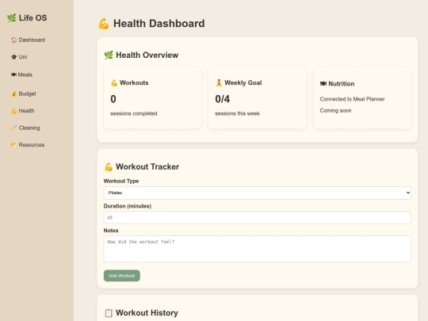Click 'Connected to Meal Planner' text
Image resolution: width=428 pixels, height=321 pixels.
click(x=352, y=99)
